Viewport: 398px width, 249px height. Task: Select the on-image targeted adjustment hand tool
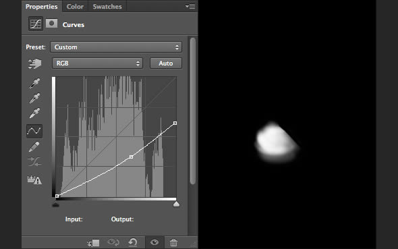point(34,63)
